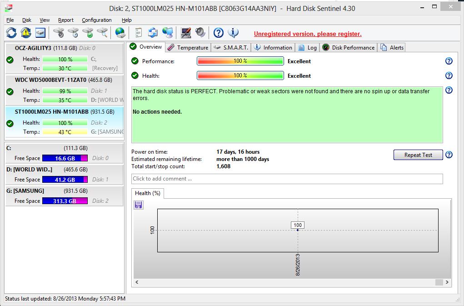
Task: Click the graph scrollbar left arrow
Action: pos(137,282)
